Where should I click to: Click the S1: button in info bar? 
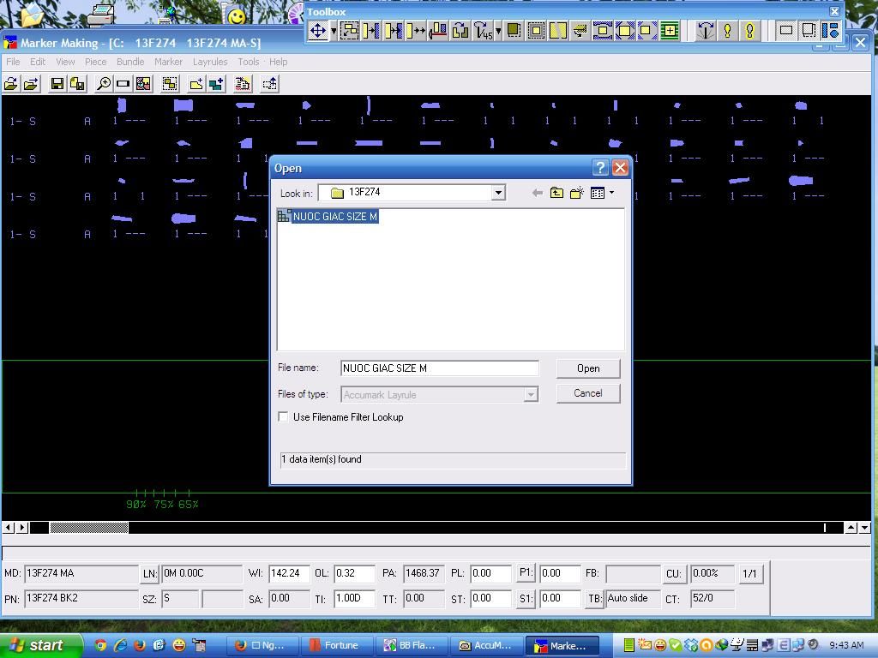pyautogui.click(x=526, y=599)
